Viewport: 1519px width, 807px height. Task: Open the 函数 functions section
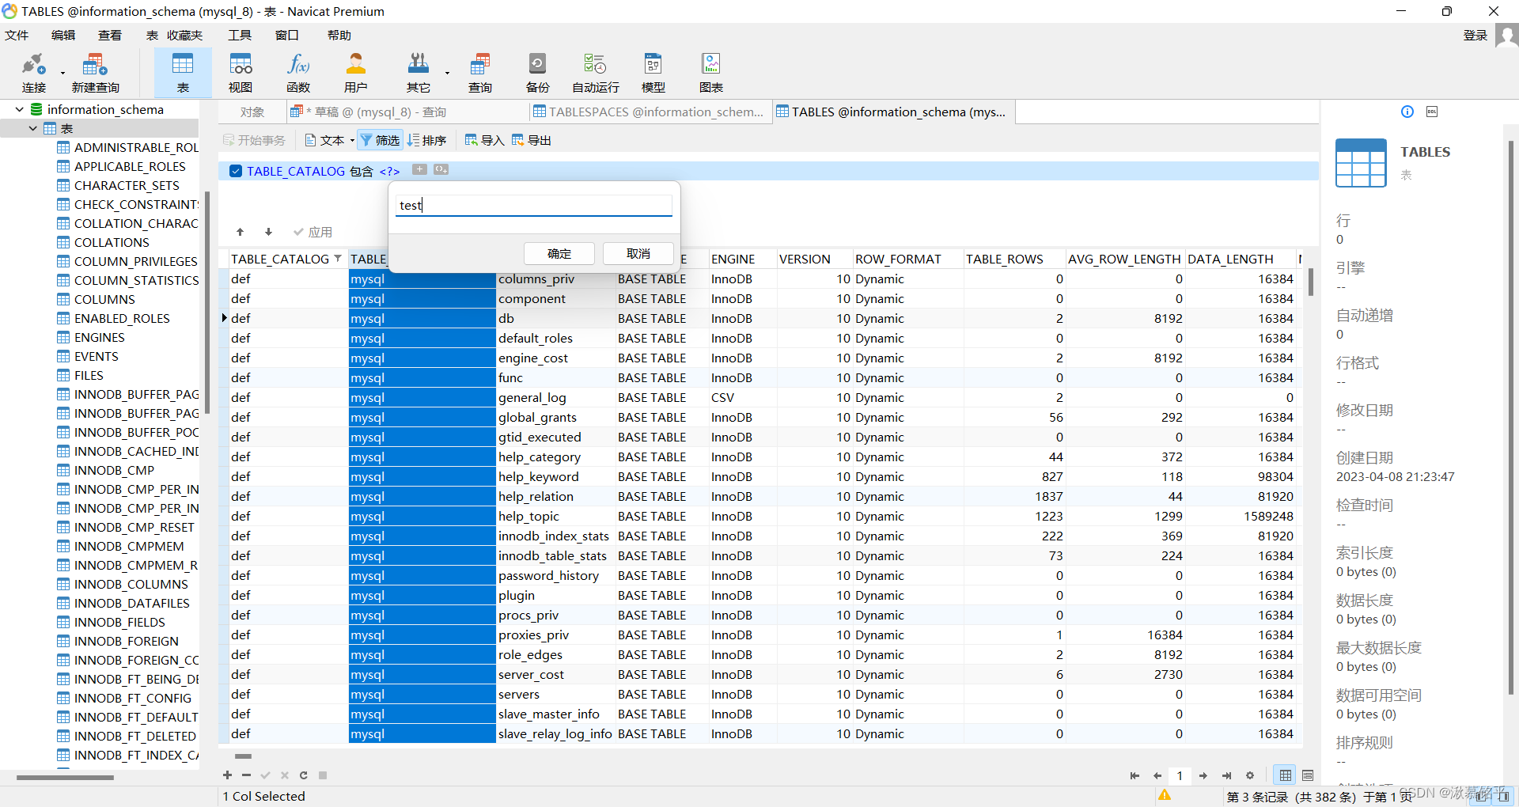(298, 72)
